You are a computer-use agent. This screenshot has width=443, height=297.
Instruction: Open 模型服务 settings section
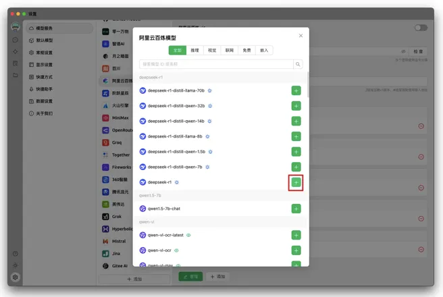coord(59,28)
